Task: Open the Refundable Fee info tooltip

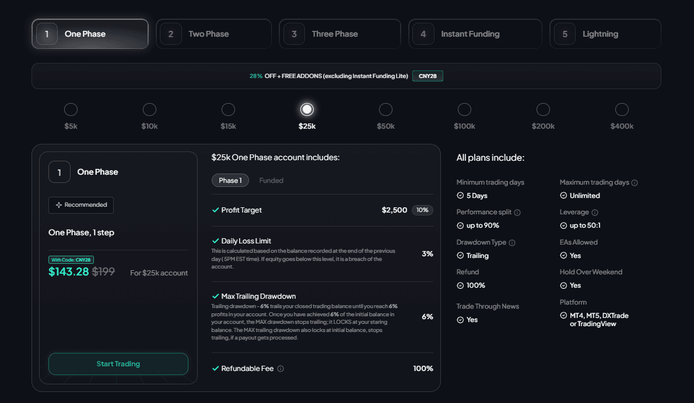Action: tap(281, 368)
